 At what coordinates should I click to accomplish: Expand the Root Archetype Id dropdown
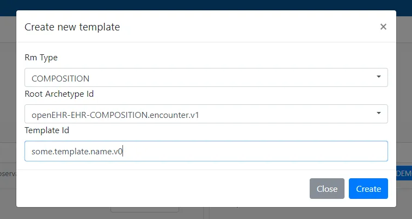pos(206,114)
